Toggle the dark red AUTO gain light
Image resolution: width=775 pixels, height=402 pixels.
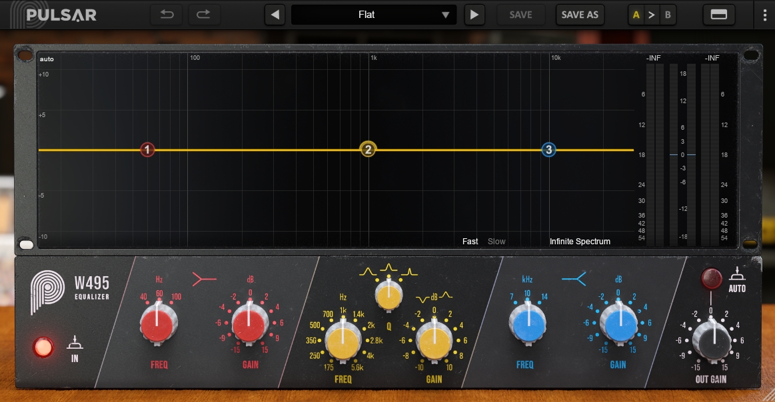[711, 278]
